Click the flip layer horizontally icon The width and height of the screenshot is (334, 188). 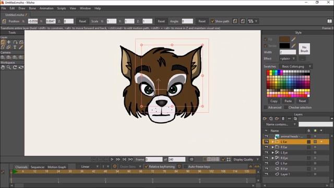point(235,21)
